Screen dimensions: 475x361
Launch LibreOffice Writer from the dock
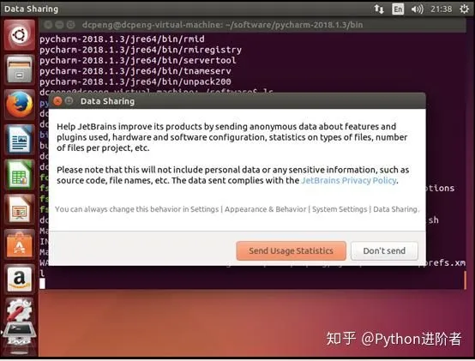coord(20,140)
